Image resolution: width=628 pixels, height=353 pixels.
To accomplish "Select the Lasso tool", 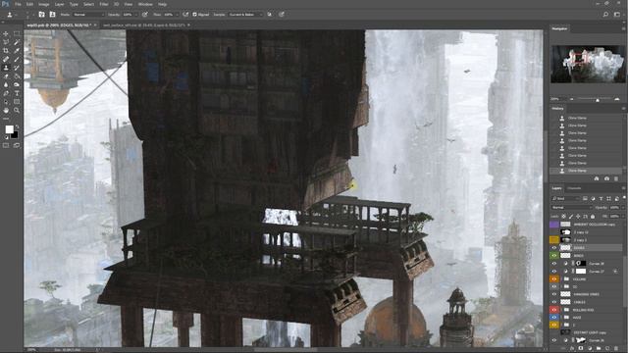I will pos(6,42).
